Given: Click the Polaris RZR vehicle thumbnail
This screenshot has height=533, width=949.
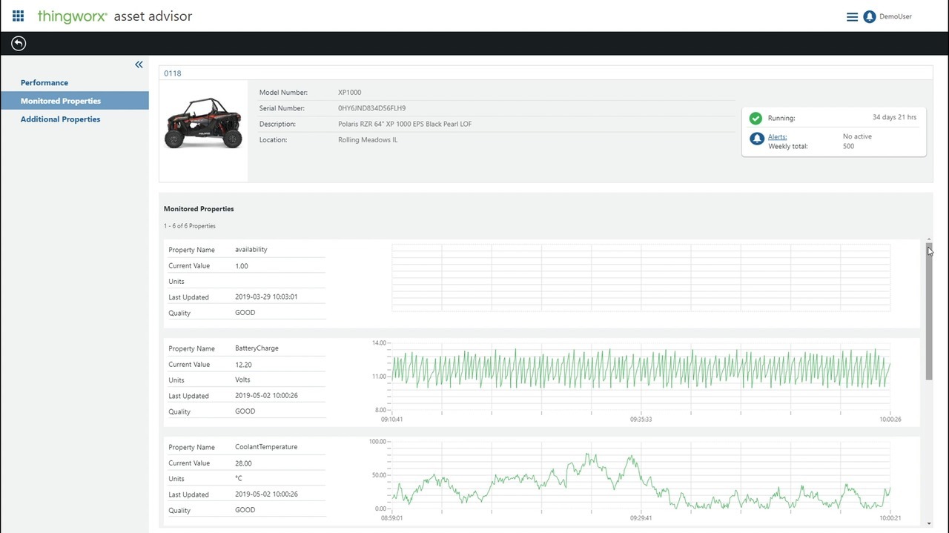Looking at the screenshot, I should tap(203, 124).
